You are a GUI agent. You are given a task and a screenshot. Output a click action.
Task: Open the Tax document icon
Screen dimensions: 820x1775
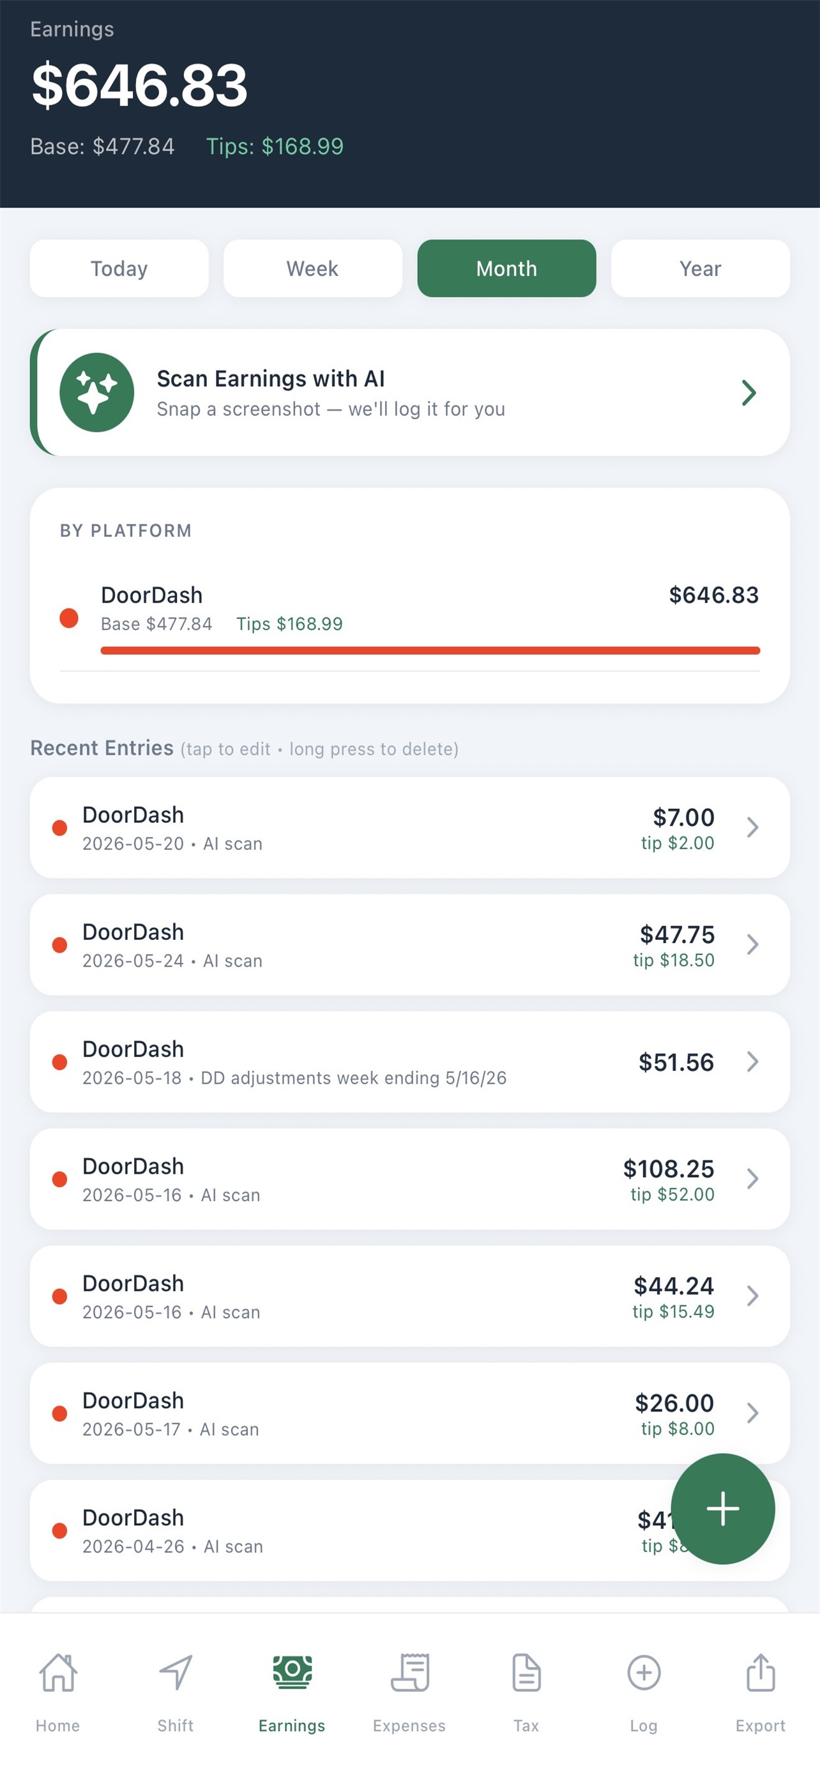click(x=527, y=1672)
